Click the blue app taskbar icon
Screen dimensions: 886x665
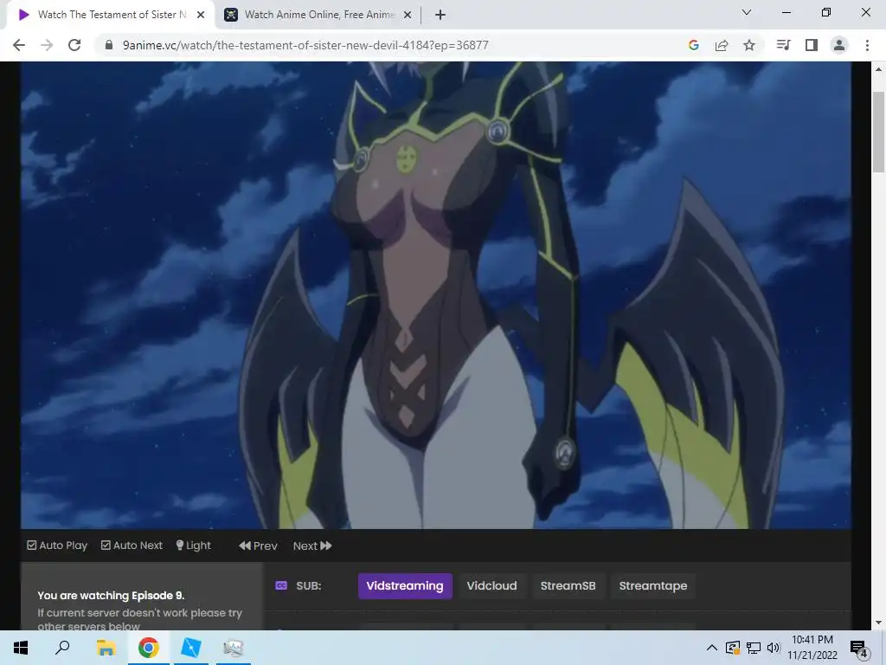(190, 648)
